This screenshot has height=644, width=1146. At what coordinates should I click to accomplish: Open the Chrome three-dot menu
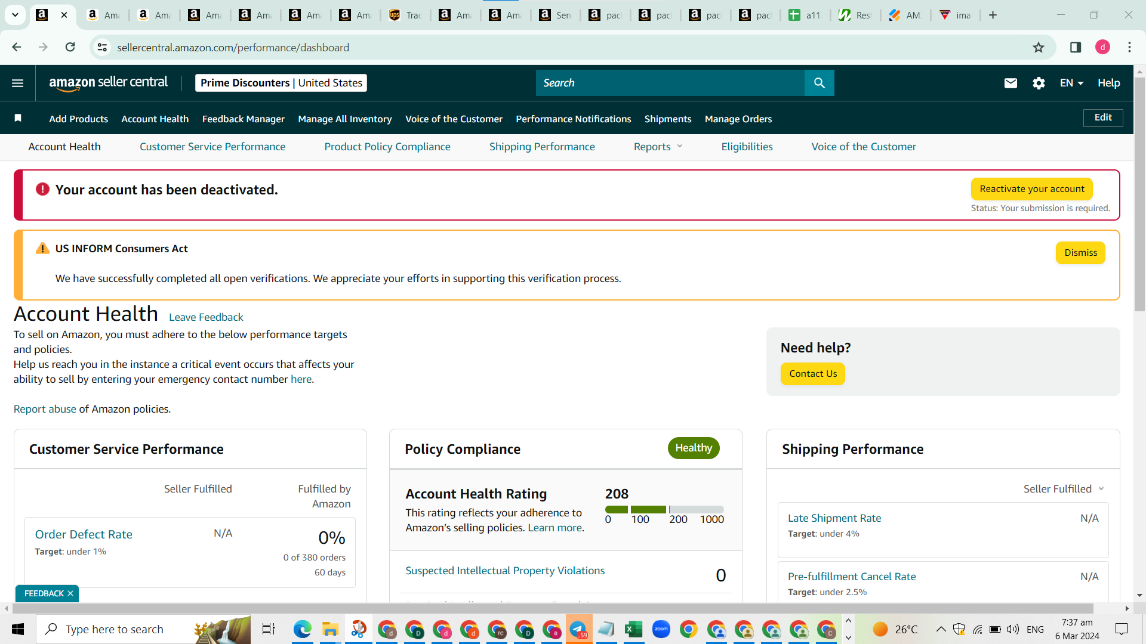pos(1129,47)
